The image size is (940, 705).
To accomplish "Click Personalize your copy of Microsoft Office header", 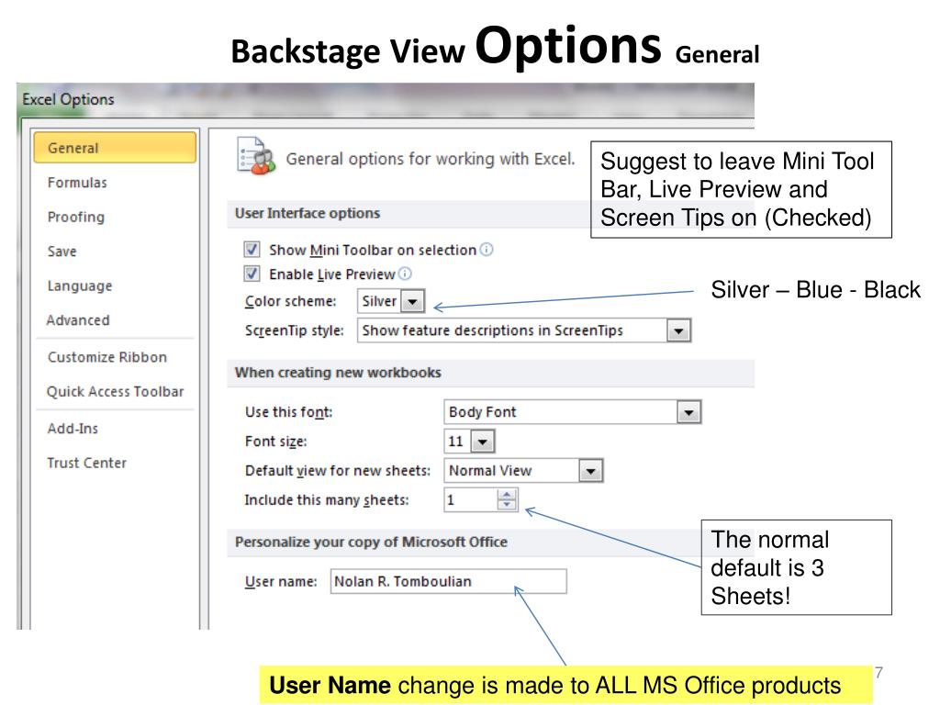I will (x=371, y=542).
